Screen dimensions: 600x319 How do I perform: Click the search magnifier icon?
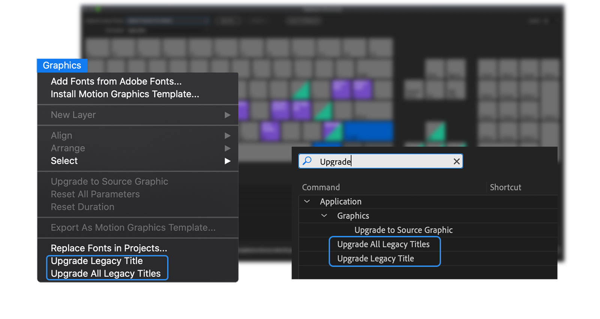click(x=307, y=161)
